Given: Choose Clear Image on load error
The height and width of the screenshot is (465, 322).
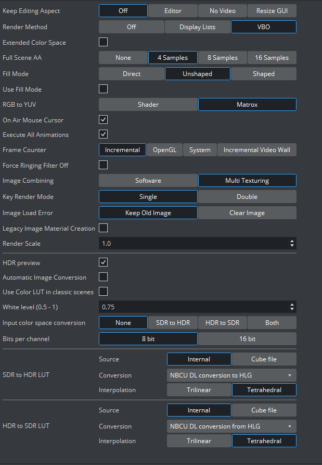Looking at the screenshot, I should (247, 213).
